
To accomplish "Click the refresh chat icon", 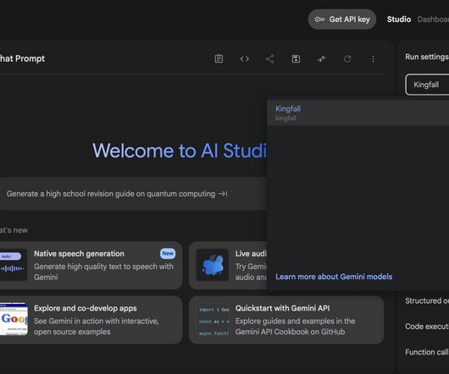I will coord(347,59).
